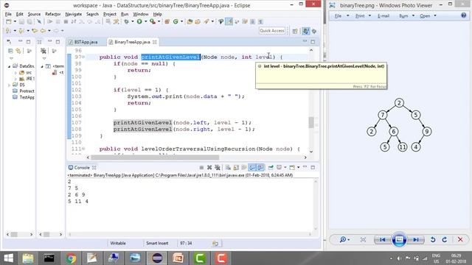Expand the DS project node
The width and height of the screenshot is (472, 265).
[9, 85]
